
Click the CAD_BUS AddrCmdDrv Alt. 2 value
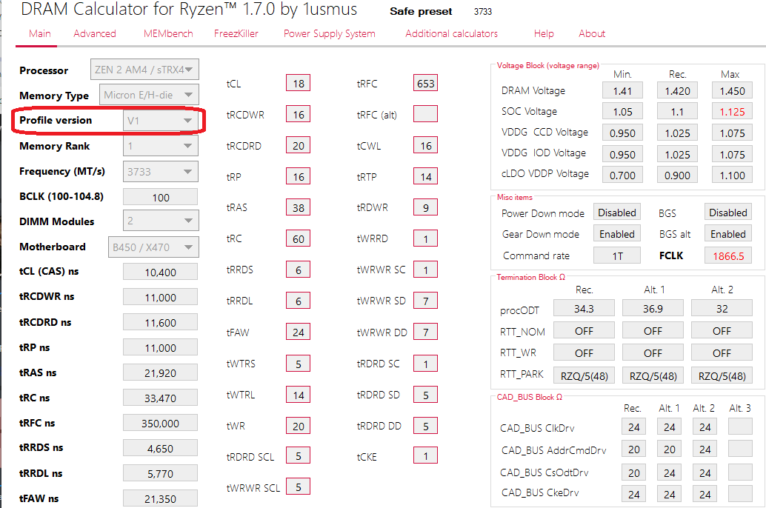point(705,449)
